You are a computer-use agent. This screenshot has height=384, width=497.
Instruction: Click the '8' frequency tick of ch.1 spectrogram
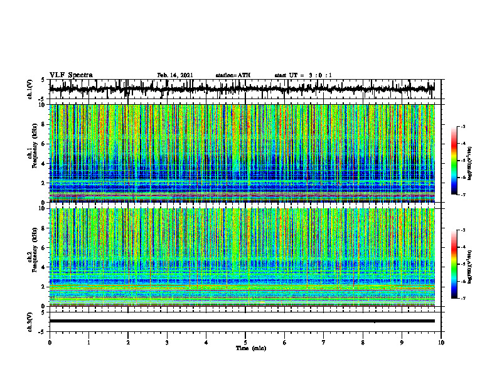[44, 124]
